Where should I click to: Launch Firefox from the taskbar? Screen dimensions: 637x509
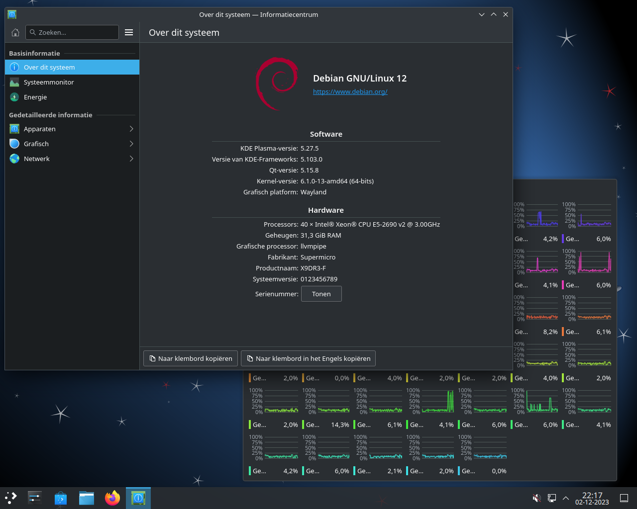pos(112,498)
